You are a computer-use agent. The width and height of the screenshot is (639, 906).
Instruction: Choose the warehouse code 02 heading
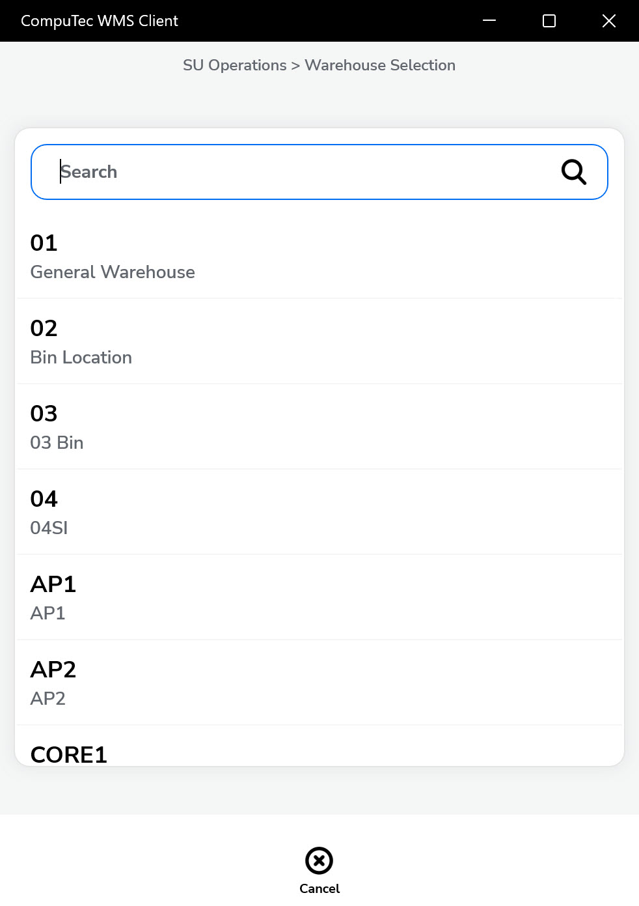[44, 328]
